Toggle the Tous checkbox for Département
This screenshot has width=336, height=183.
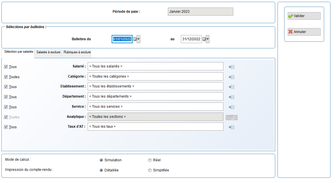pyautogui.click(x=6, y=97)
